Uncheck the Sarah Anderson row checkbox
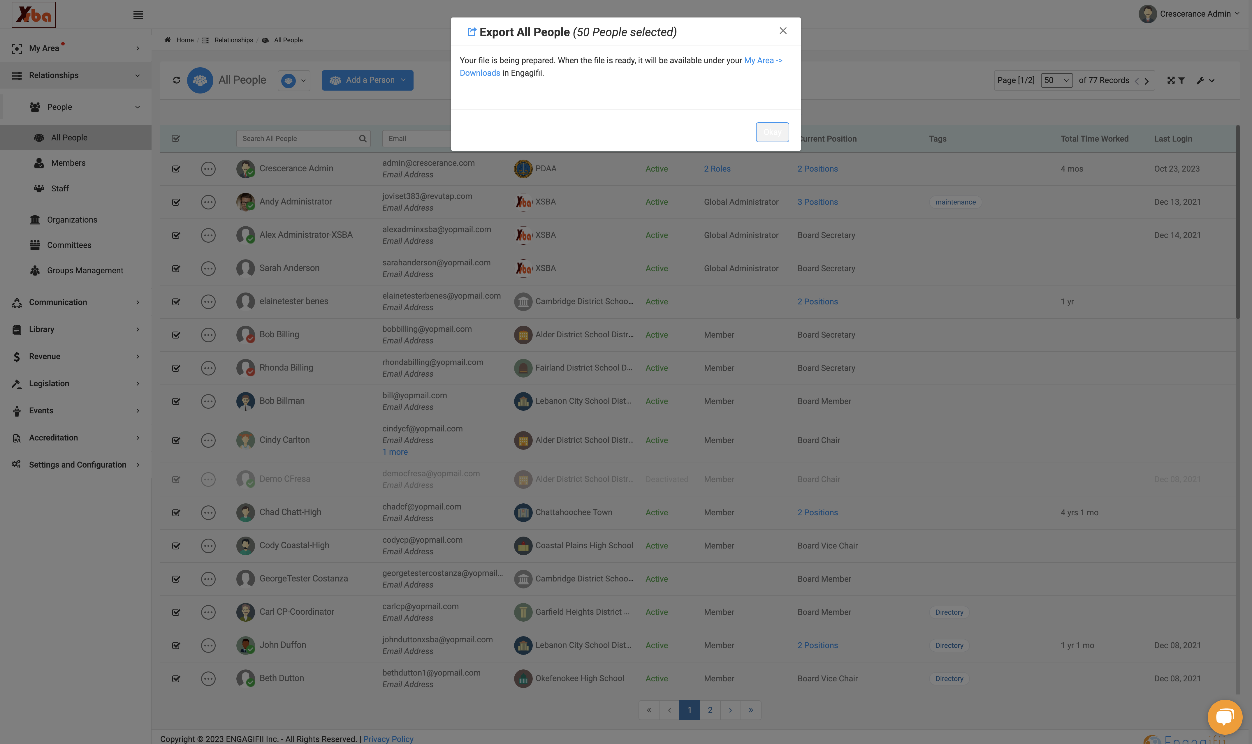Viewport: 1252px width, 744px height. click(x=176, y=269)
